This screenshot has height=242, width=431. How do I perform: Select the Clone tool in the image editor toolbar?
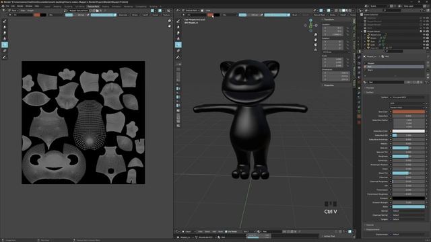coord(5,39)
